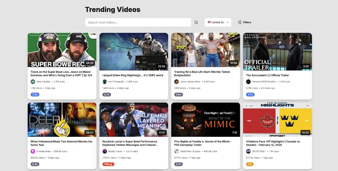Click the 0.6x badge on Jesse James West card
This screenshot has height=171, width=338.
coord(178,94)
